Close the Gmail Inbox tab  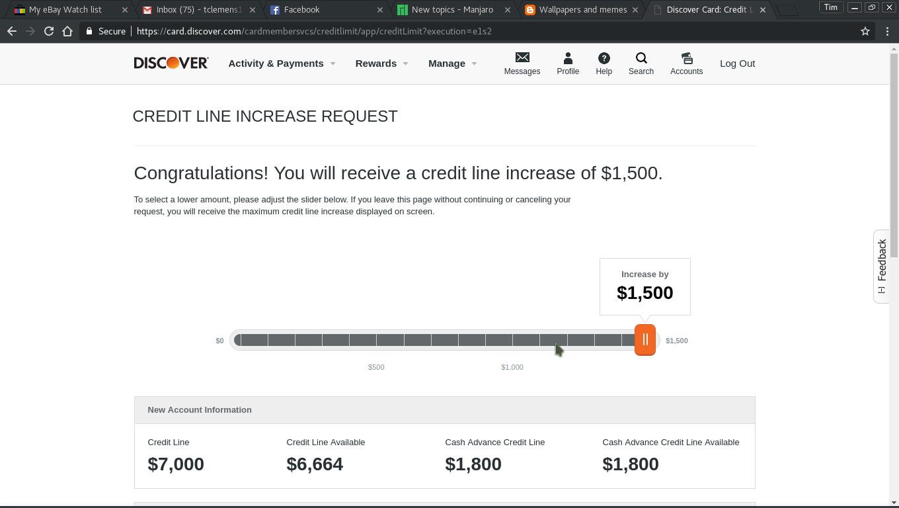coord(253,10)
